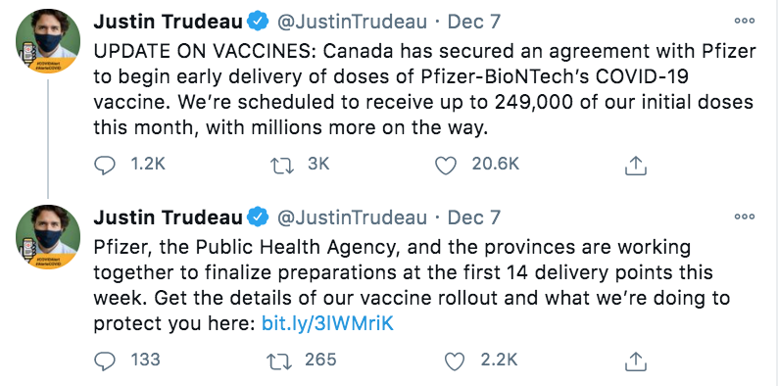Image resolution: width=778 pixels, height=386 pixels.
Task: Open the first tweet by clicking its text
Action: pyautogui.click(x=424, y=90)
